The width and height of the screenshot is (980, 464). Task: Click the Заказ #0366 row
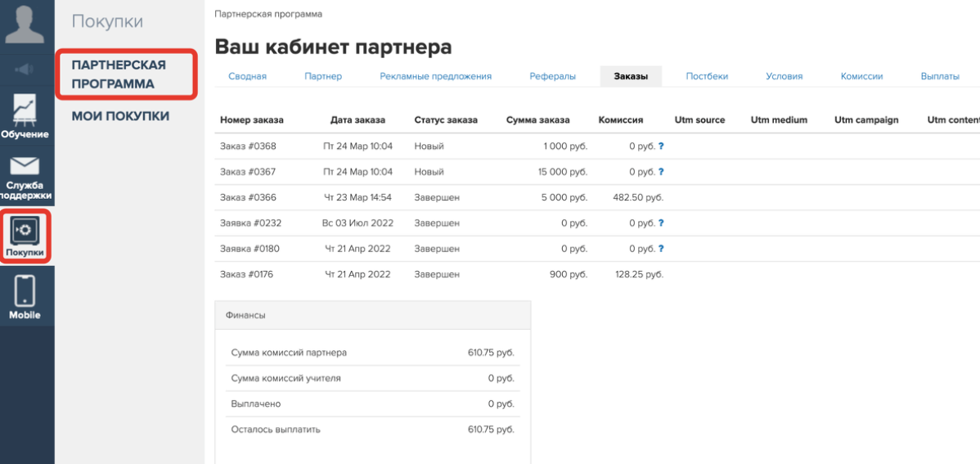coord(597,197)
